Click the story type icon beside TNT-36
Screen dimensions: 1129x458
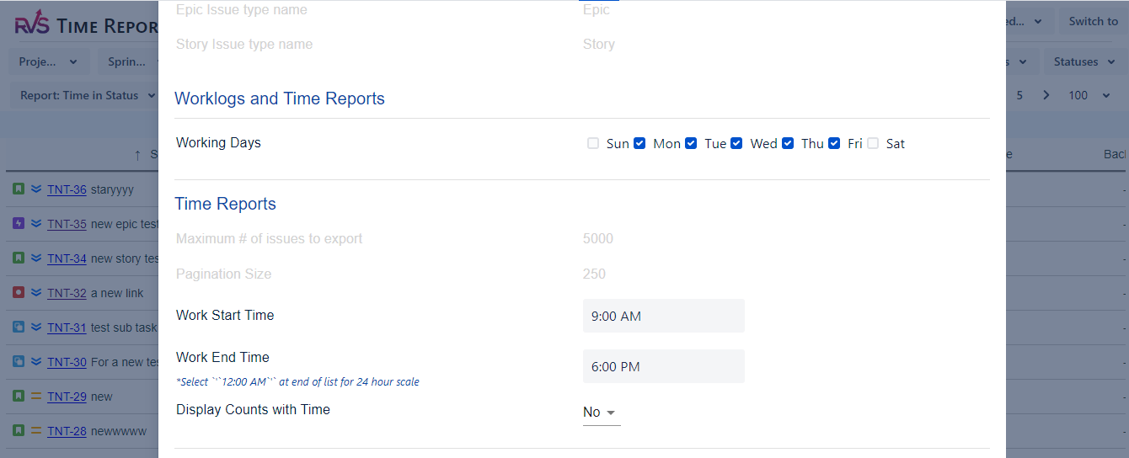[19, 189]
